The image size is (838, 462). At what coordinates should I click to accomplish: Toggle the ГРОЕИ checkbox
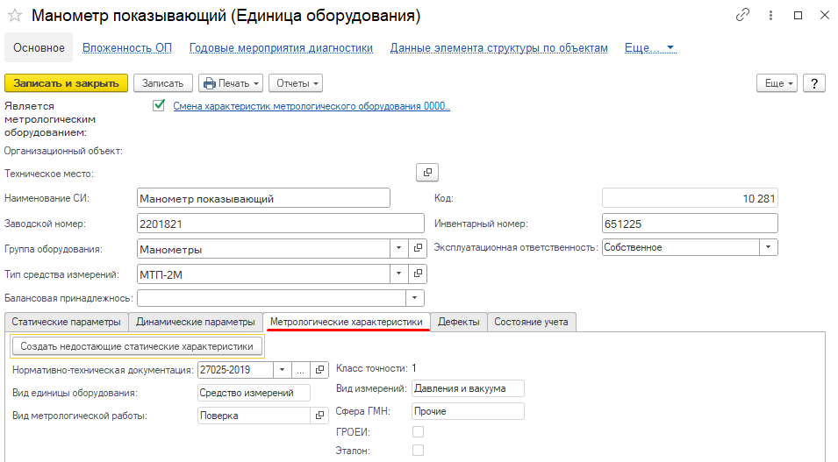(x=419, y=431)
